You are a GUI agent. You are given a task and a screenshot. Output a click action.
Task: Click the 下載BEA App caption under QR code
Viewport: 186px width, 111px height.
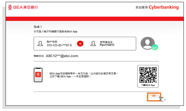[148, 85]
